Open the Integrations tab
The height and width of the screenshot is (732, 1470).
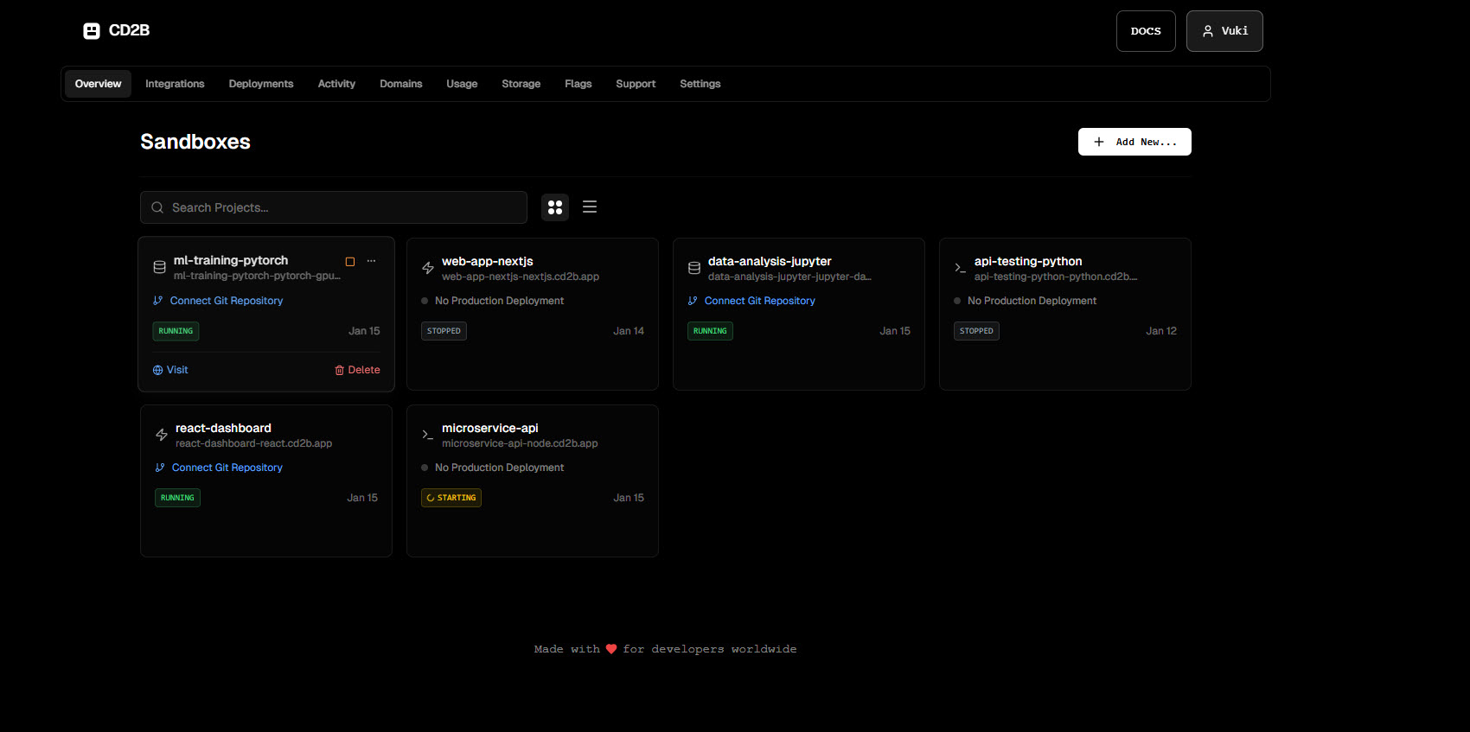(175, 84)
